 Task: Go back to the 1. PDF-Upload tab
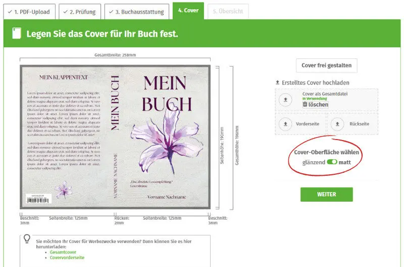28,11
